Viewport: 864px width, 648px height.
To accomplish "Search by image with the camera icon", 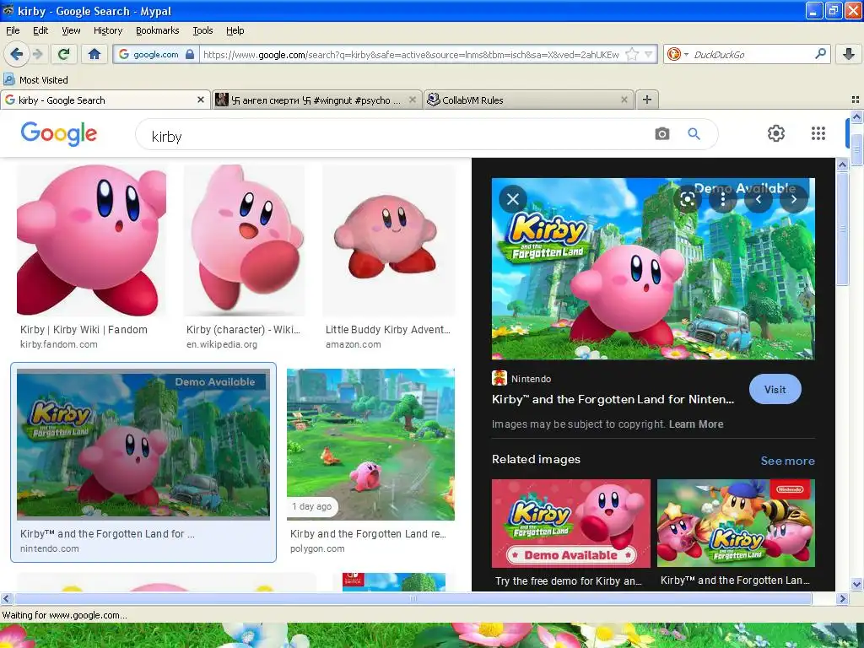I will click(661, 134).
